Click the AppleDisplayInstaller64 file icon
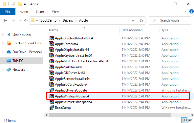Viewport: 194px width, 123px height. point(52,50)
